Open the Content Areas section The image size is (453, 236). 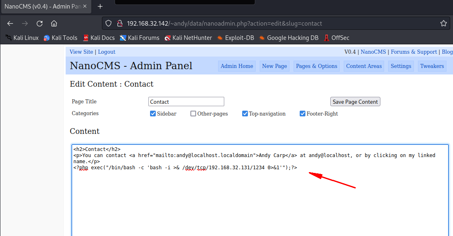click(364, 66)
